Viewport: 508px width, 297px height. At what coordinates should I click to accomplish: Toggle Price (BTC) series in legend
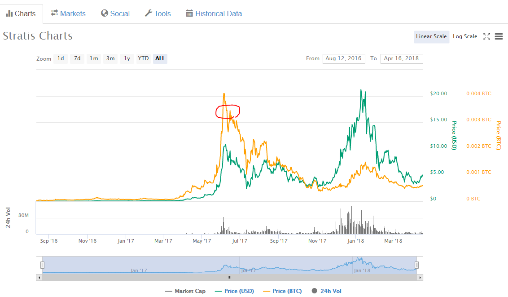coord(283,291)
